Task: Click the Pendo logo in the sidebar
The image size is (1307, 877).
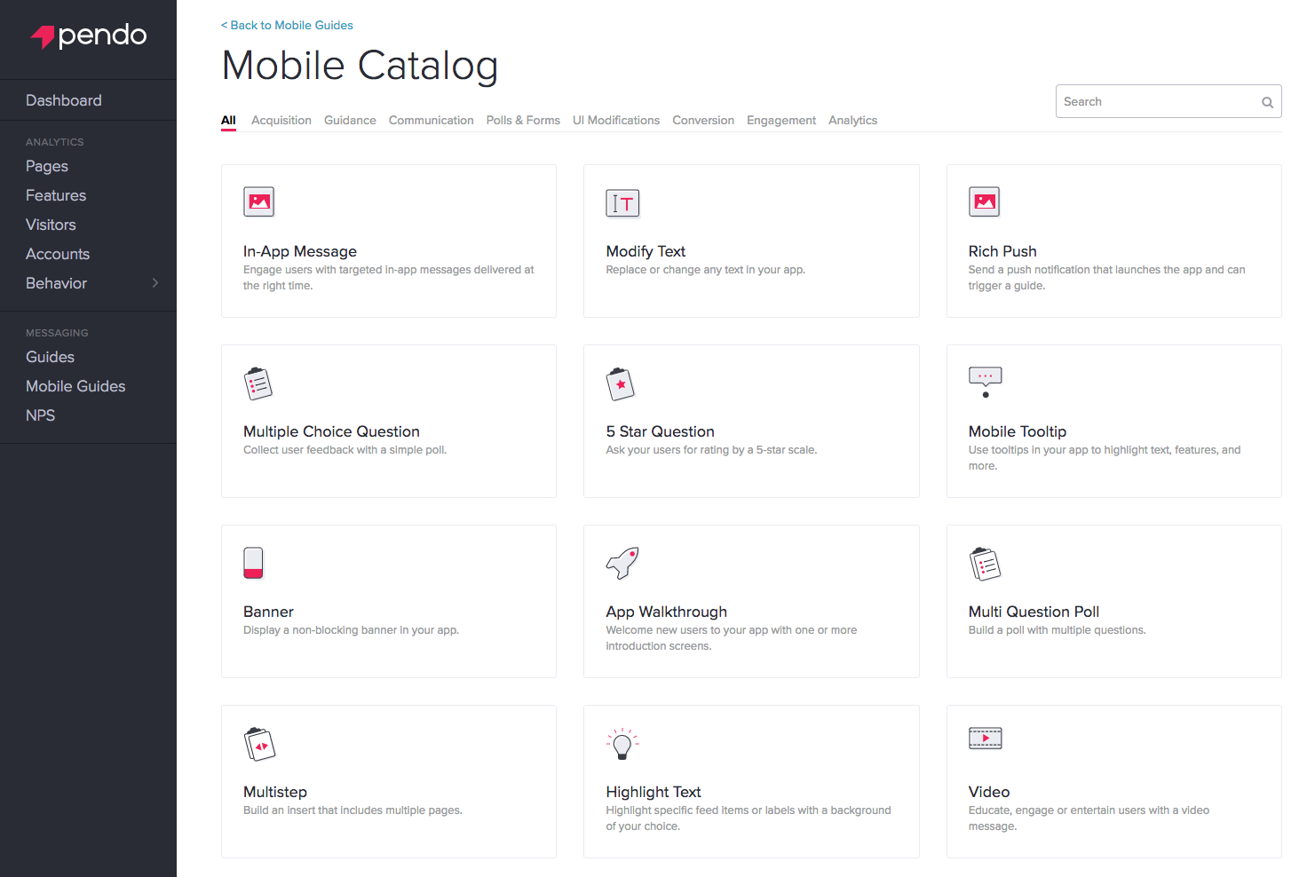Action: (x=88, y=36)
